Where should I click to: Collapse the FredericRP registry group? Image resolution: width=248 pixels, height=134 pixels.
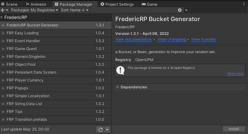1,18
